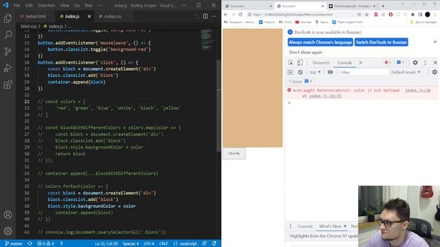Image resolution: width=440 pixels, height=247 pixels.
Task: Open the Extensions view
Action: pyautogui.click(x=8, y=84)
